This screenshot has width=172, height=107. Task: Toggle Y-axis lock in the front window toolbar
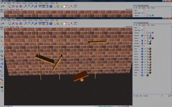[29, 23]
